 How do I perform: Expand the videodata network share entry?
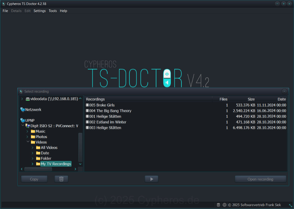coord(22,98)
